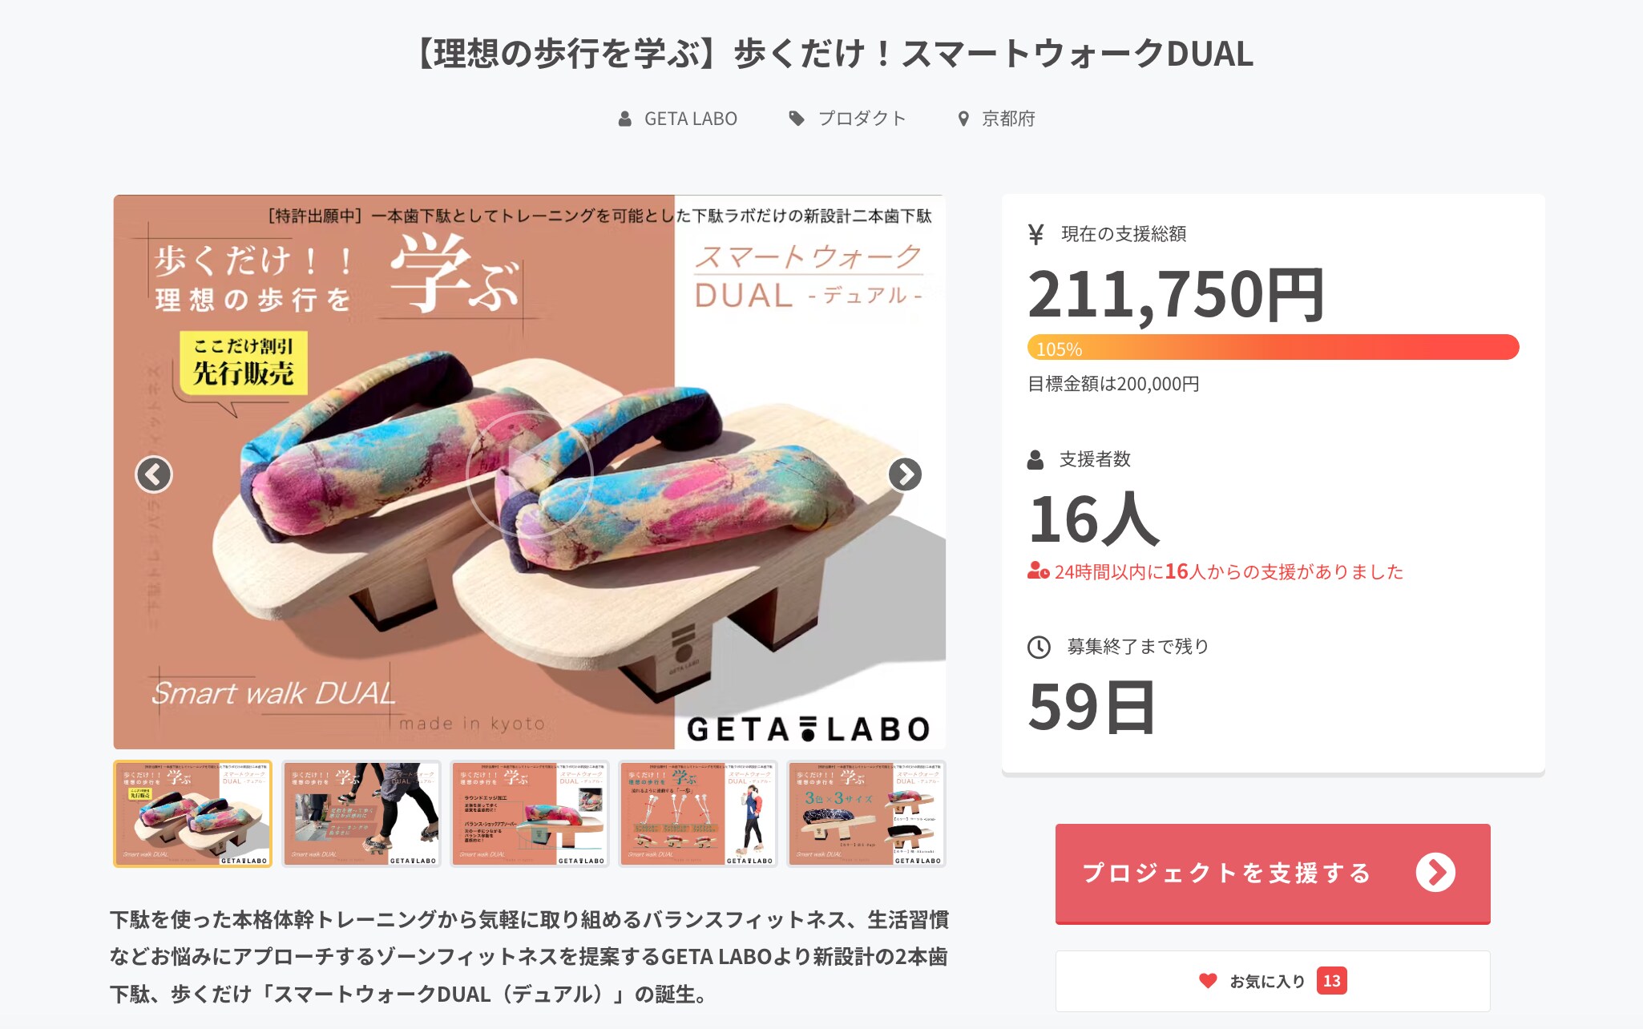The width and height of the screenshot is (1643, 1029).
Task: Play the video in the main image
Action: (529, 474)
